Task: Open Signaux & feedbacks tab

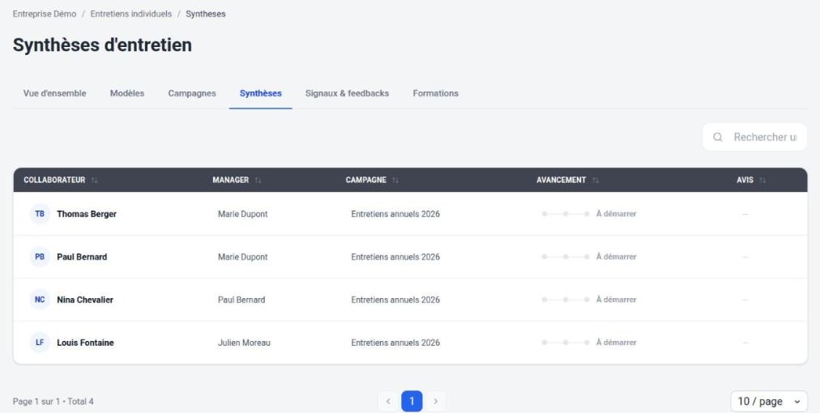Action: tap(348, 93)
